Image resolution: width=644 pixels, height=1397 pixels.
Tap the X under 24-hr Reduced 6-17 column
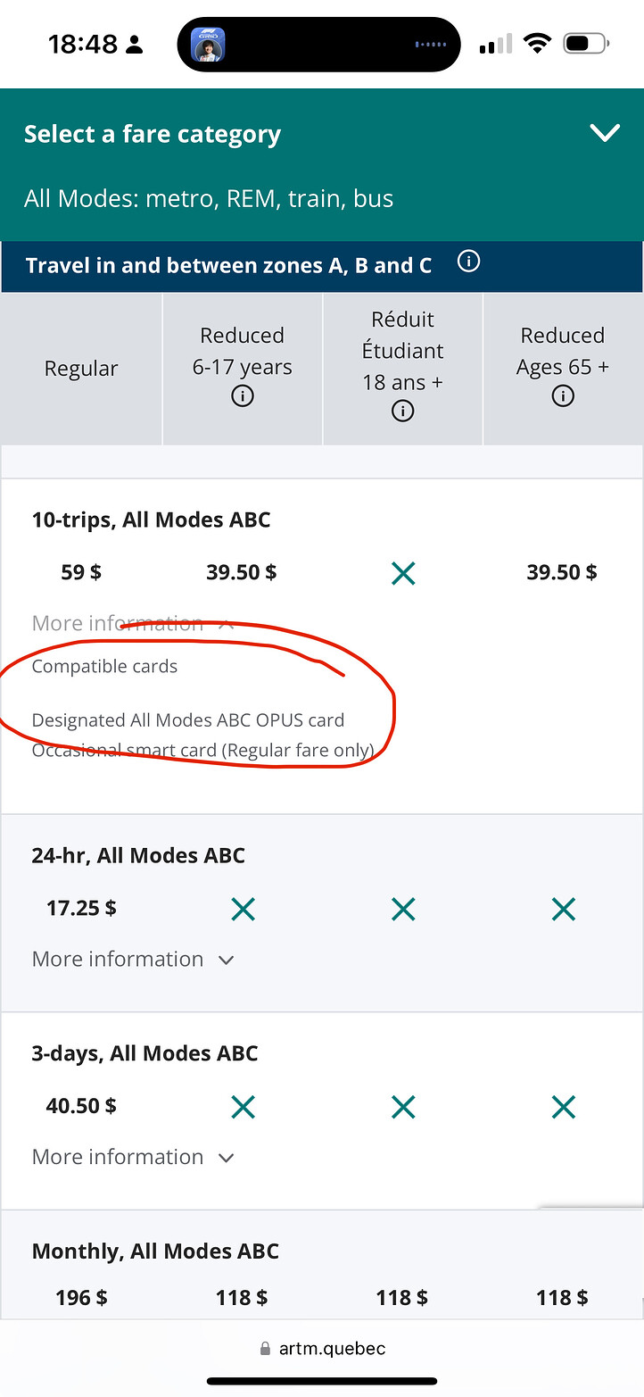coord(243,909)
